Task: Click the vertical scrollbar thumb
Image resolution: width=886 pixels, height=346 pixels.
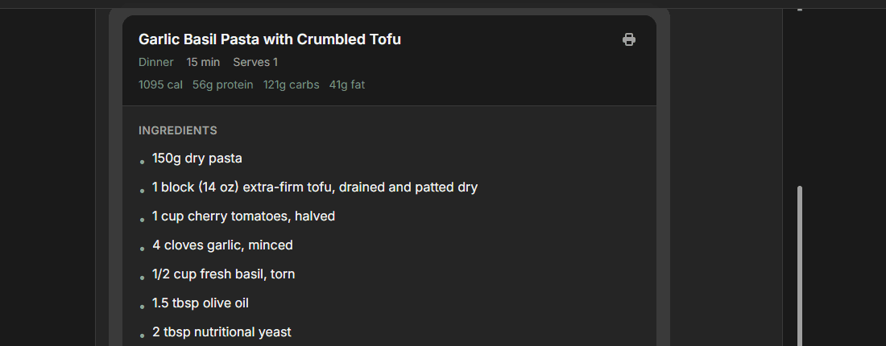Action: [x=799, y=266]
